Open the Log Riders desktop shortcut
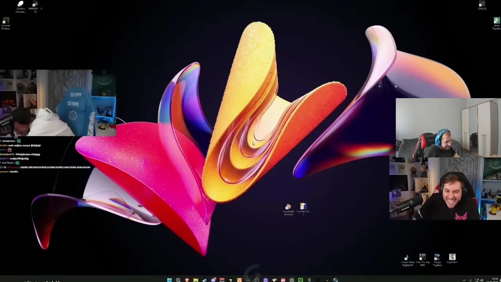501x282 pixels. 452,259
